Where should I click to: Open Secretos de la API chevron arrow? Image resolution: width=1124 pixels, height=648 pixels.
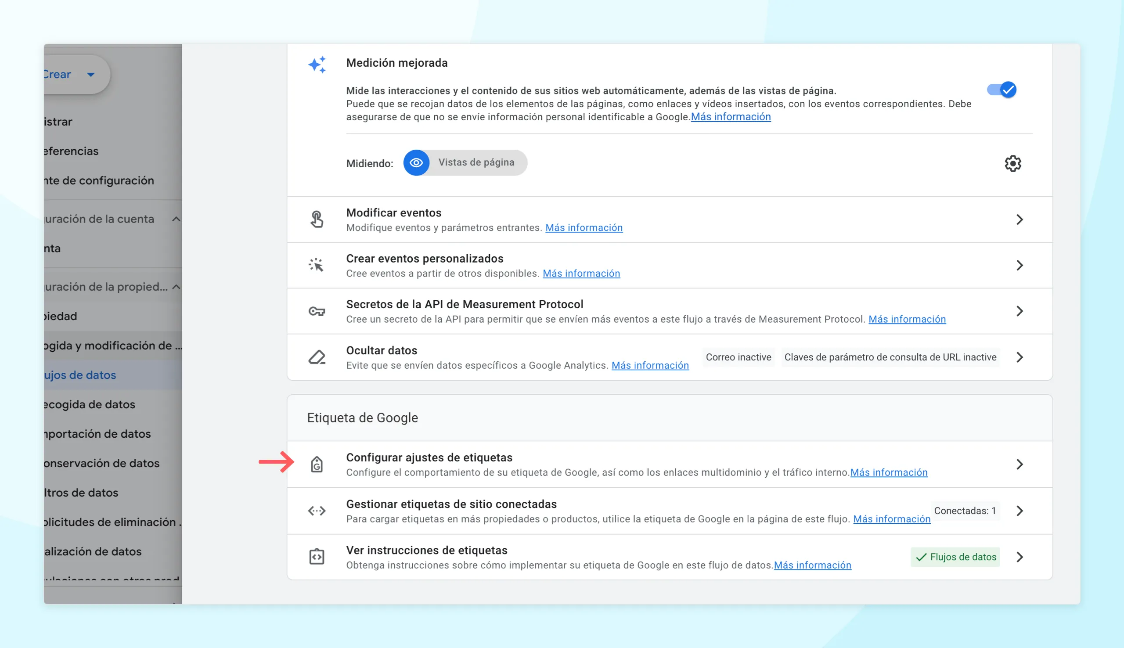pyautogui.click(x=1020, y=311)
